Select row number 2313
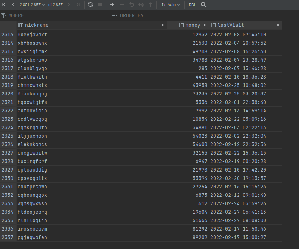 [7, 35]
